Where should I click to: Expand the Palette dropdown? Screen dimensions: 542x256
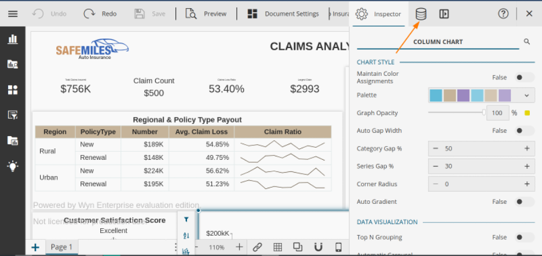[526, 95]
